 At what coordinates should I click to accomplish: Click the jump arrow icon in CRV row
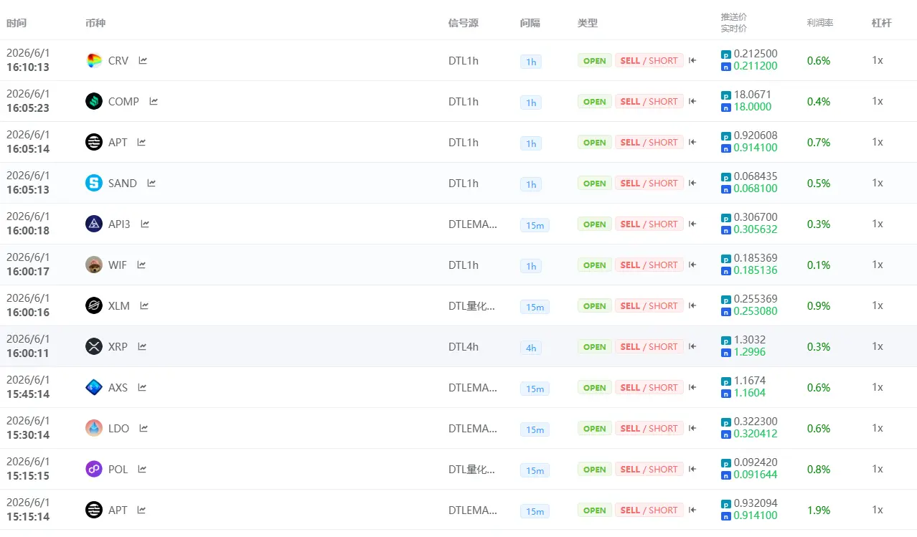coord(692,61)
